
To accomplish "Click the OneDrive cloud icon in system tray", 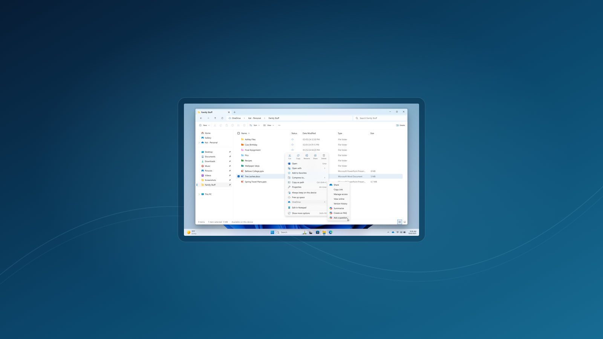I will (x=393, y=232).
